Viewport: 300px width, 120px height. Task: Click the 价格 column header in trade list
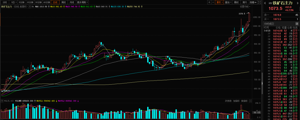[x=278, y=28]
